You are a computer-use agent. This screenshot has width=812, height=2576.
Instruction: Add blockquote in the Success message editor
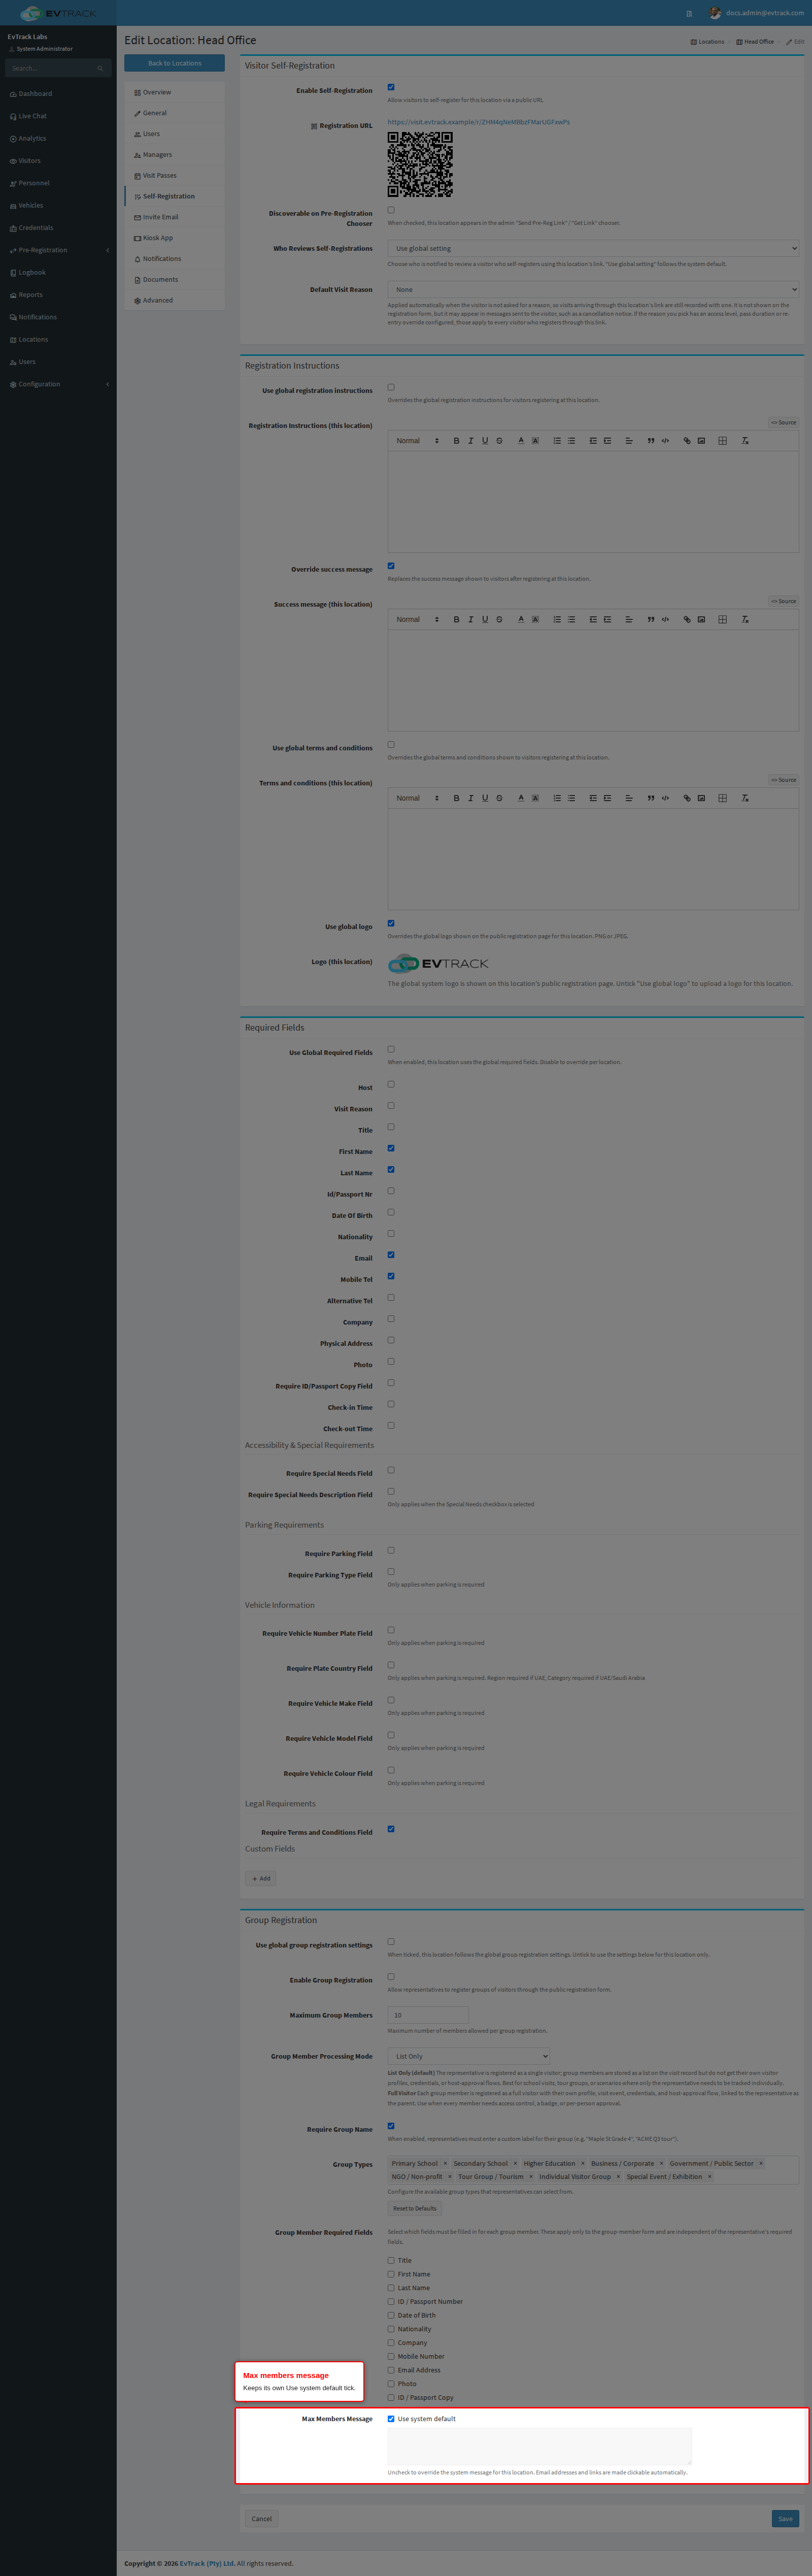coord(651,620)
